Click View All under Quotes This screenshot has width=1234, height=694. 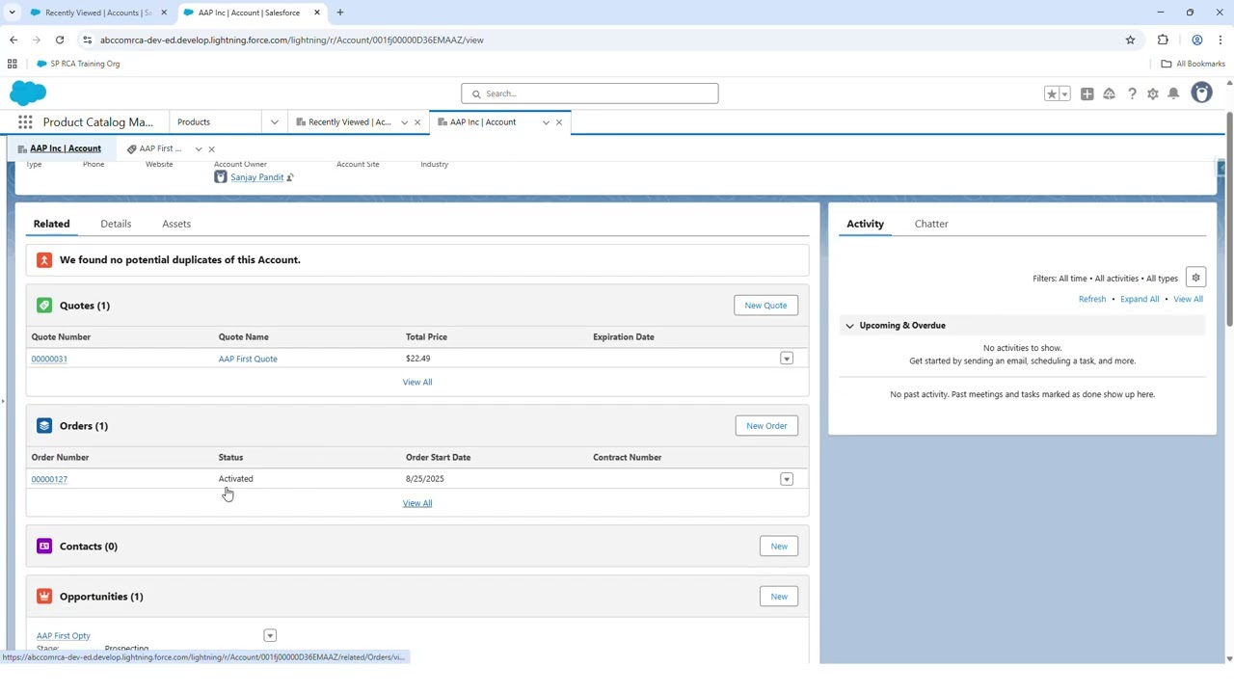(x=417, y=383)
